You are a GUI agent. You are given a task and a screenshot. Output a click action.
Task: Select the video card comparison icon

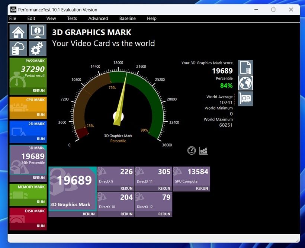click(x=245, y=99)
